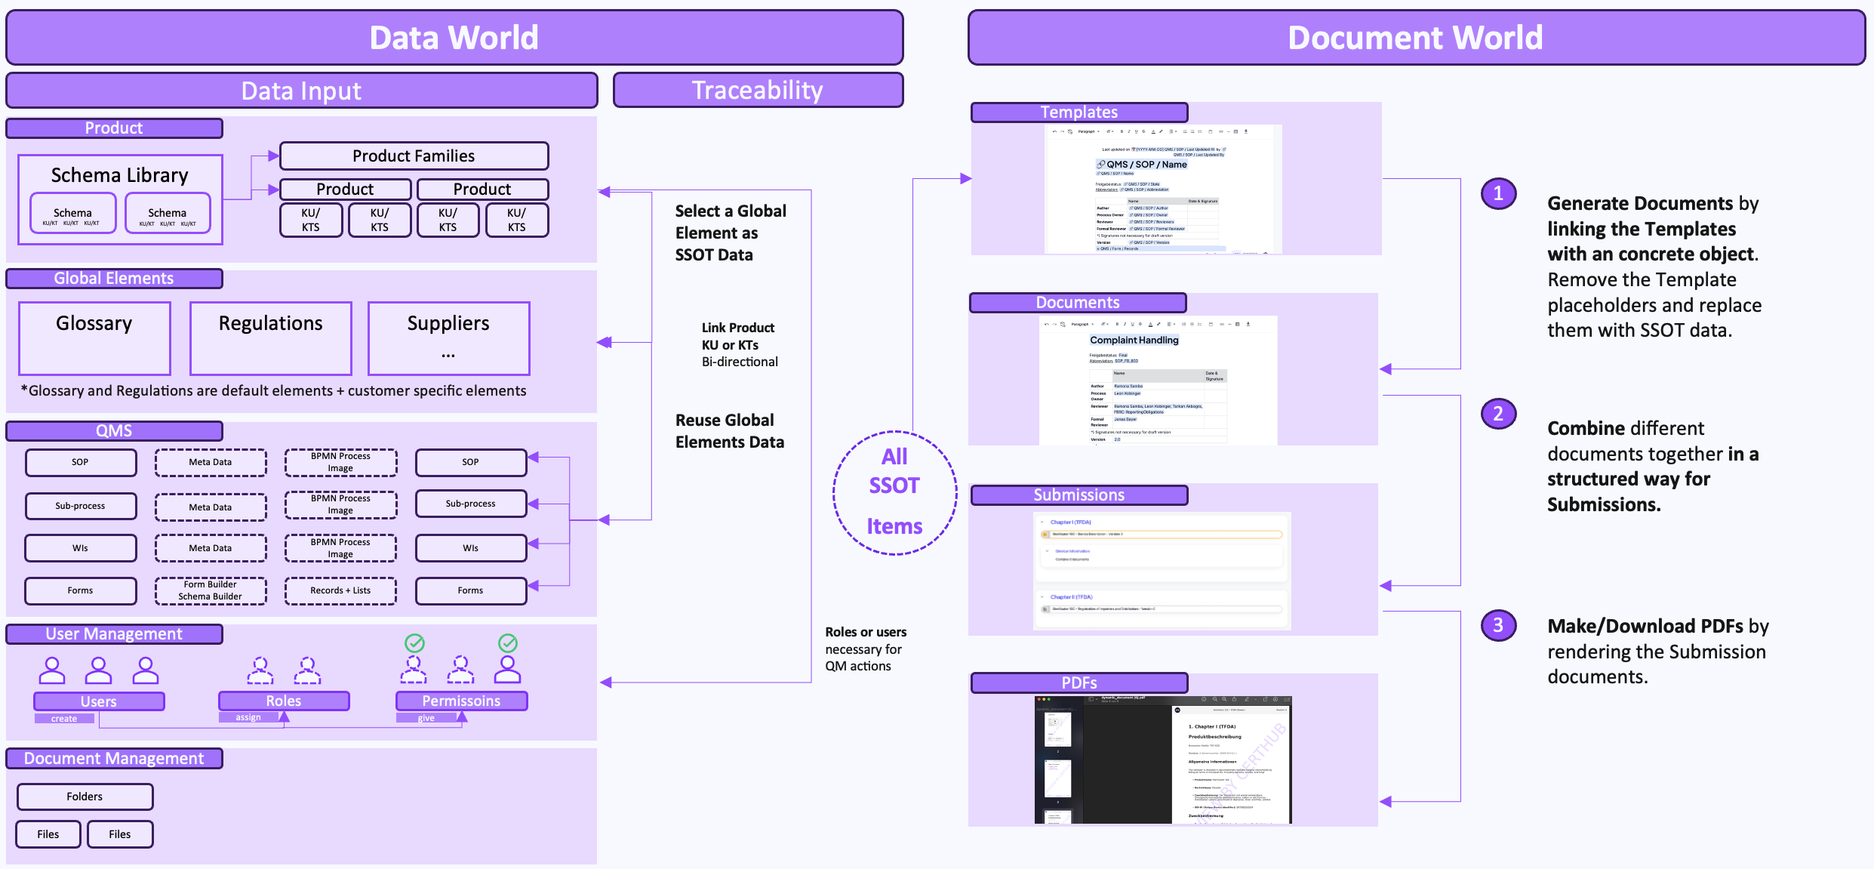Viewport: 1874px width, 869px height.
Task: Click the Zoom In icon in the PDF viewer
Action: [x=1225, y=699]
